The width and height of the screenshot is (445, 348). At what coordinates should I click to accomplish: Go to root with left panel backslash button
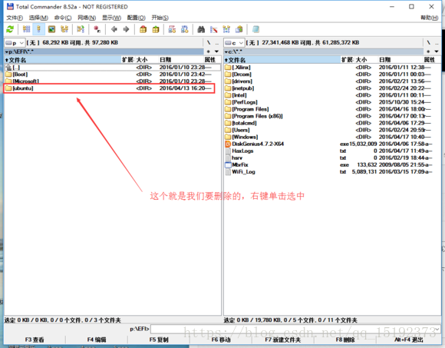[x=209, y=43]
